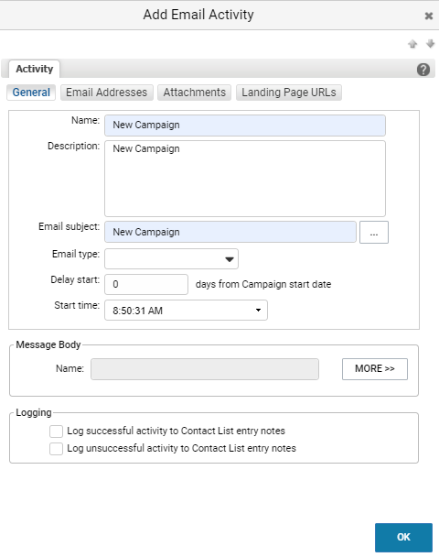Select the General tab
Screen dimensions: 439x557
[x=31, y=93]
